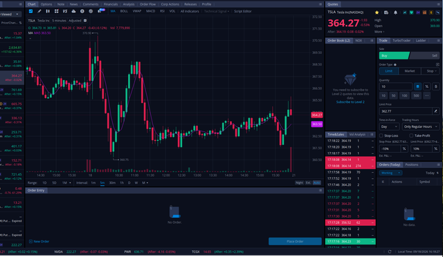Set quantity with the 100 preset button
The height and width of the screenshot is (257, 443).
point(404,95)
